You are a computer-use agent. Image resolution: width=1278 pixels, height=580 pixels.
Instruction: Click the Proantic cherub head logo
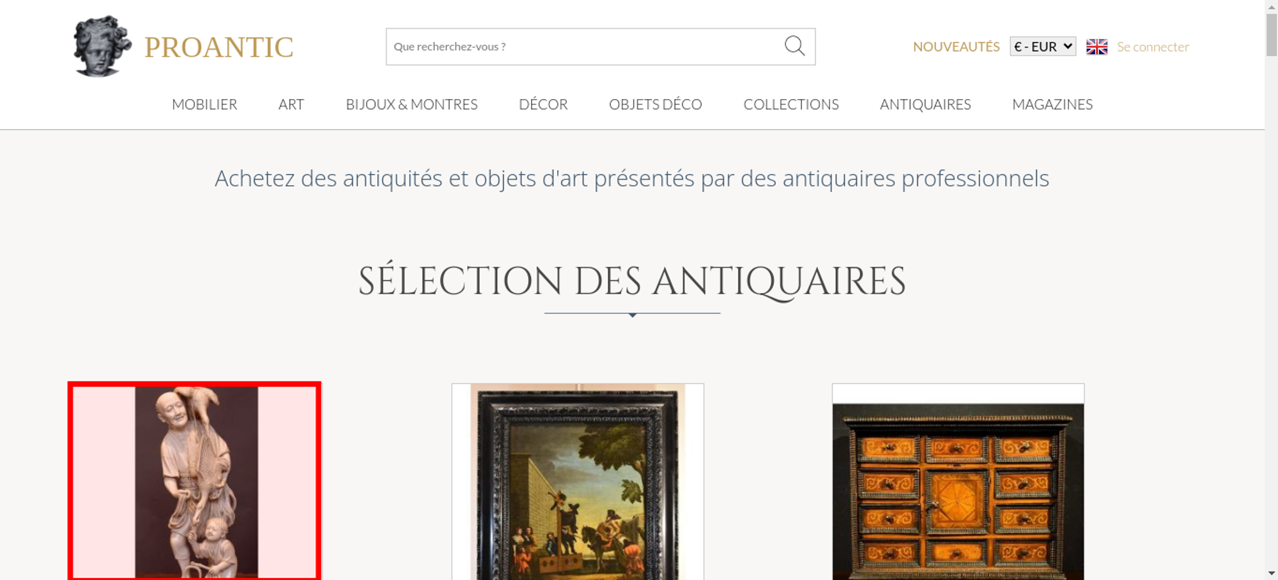click(x=102, y=46)
